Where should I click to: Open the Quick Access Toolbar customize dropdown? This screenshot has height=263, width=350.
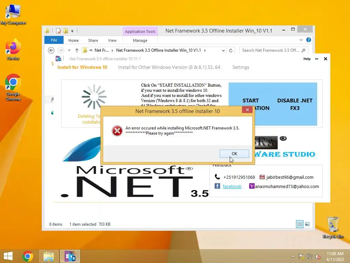pyautogui.click(x=72, y=31)
